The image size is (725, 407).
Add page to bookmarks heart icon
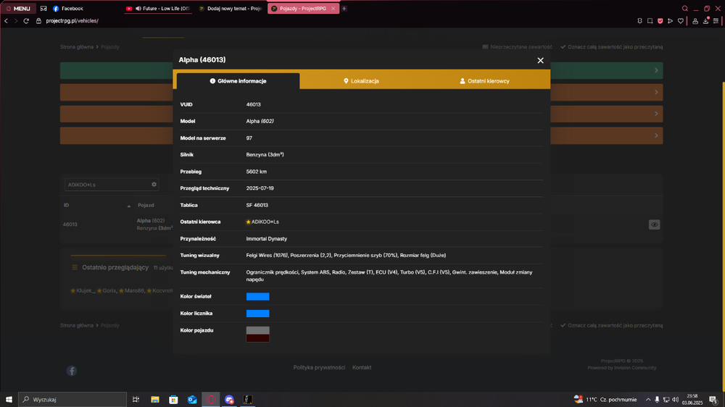(681, 21)
